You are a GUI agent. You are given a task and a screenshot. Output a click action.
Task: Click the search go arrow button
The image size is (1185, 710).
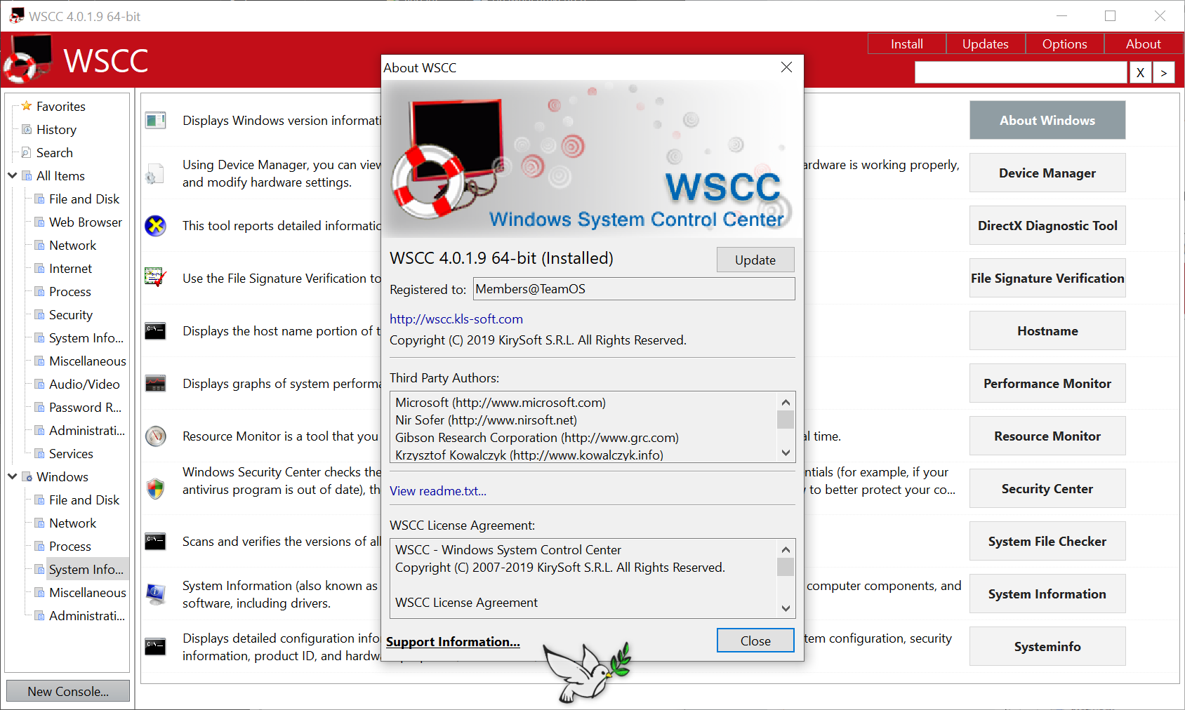pyautogui.click(x=1164, y=72)
